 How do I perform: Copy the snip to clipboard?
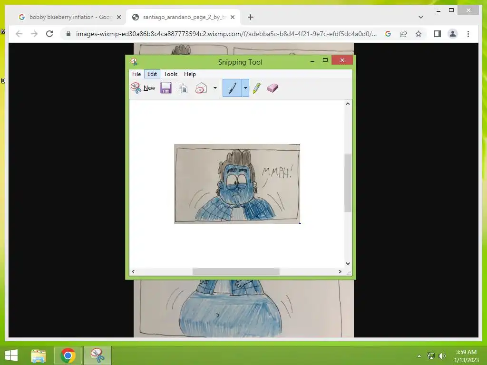click(x=183, y=88)
